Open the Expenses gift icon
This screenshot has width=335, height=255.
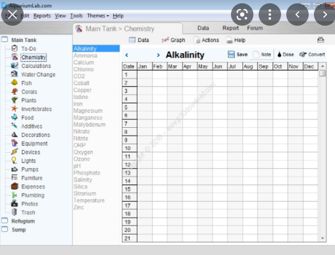14,186
